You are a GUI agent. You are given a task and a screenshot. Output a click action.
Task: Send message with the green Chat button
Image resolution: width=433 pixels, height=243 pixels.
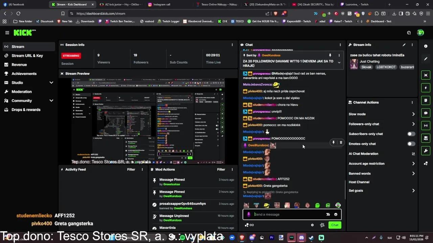[335, 225]
